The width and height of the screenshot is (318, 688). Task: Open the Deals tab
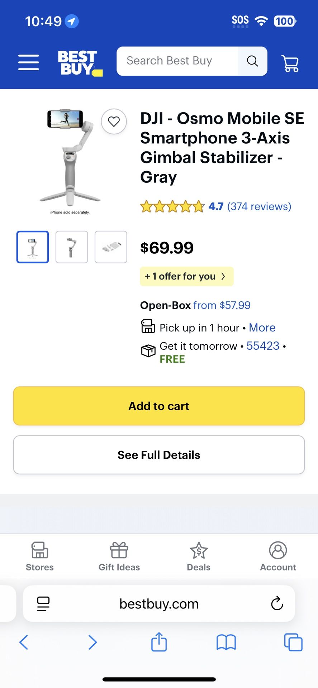click(x=199, y=556)
